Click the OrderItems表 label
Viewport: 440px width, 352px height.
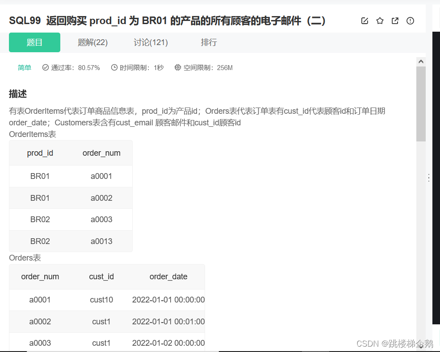pos(33,134)
